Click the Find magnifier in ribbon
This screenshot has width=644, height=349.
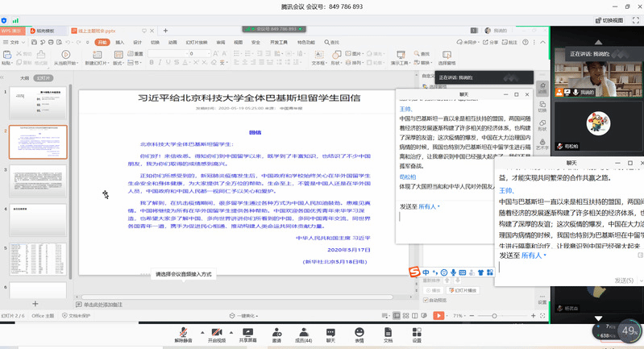[x=422, y=54]
